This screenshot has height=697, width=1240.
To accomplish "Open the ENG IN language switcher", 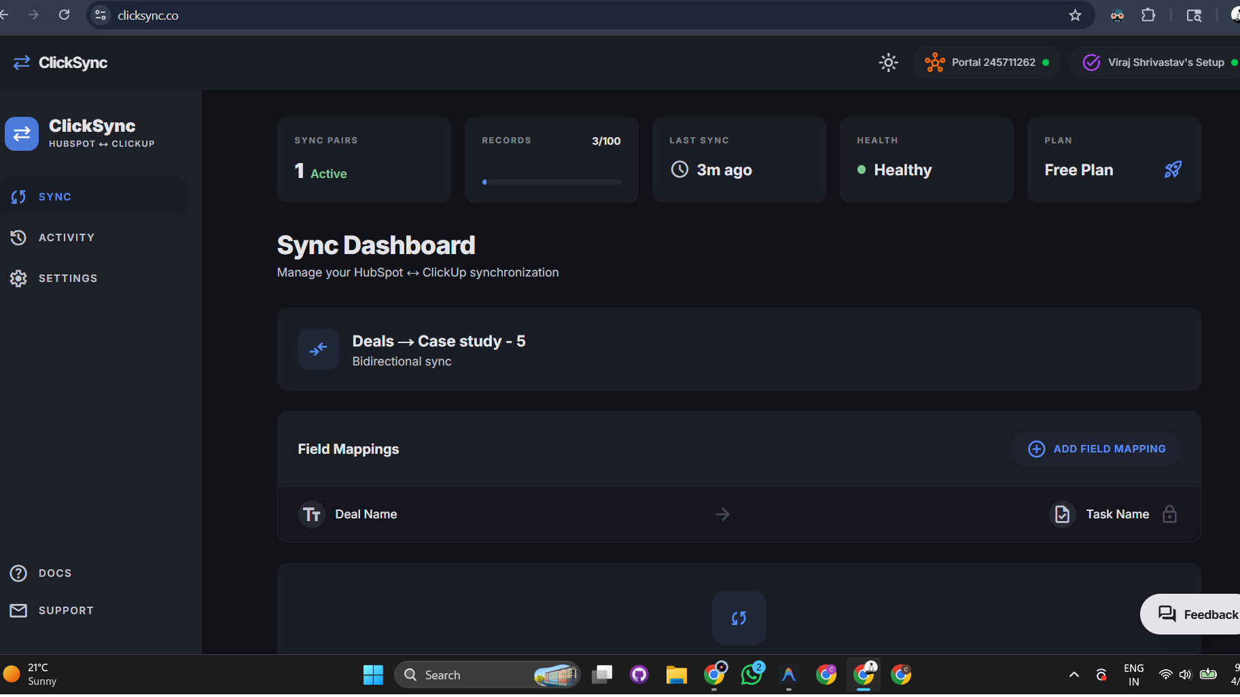I will pyautogui.click(x=1133, y=675).
